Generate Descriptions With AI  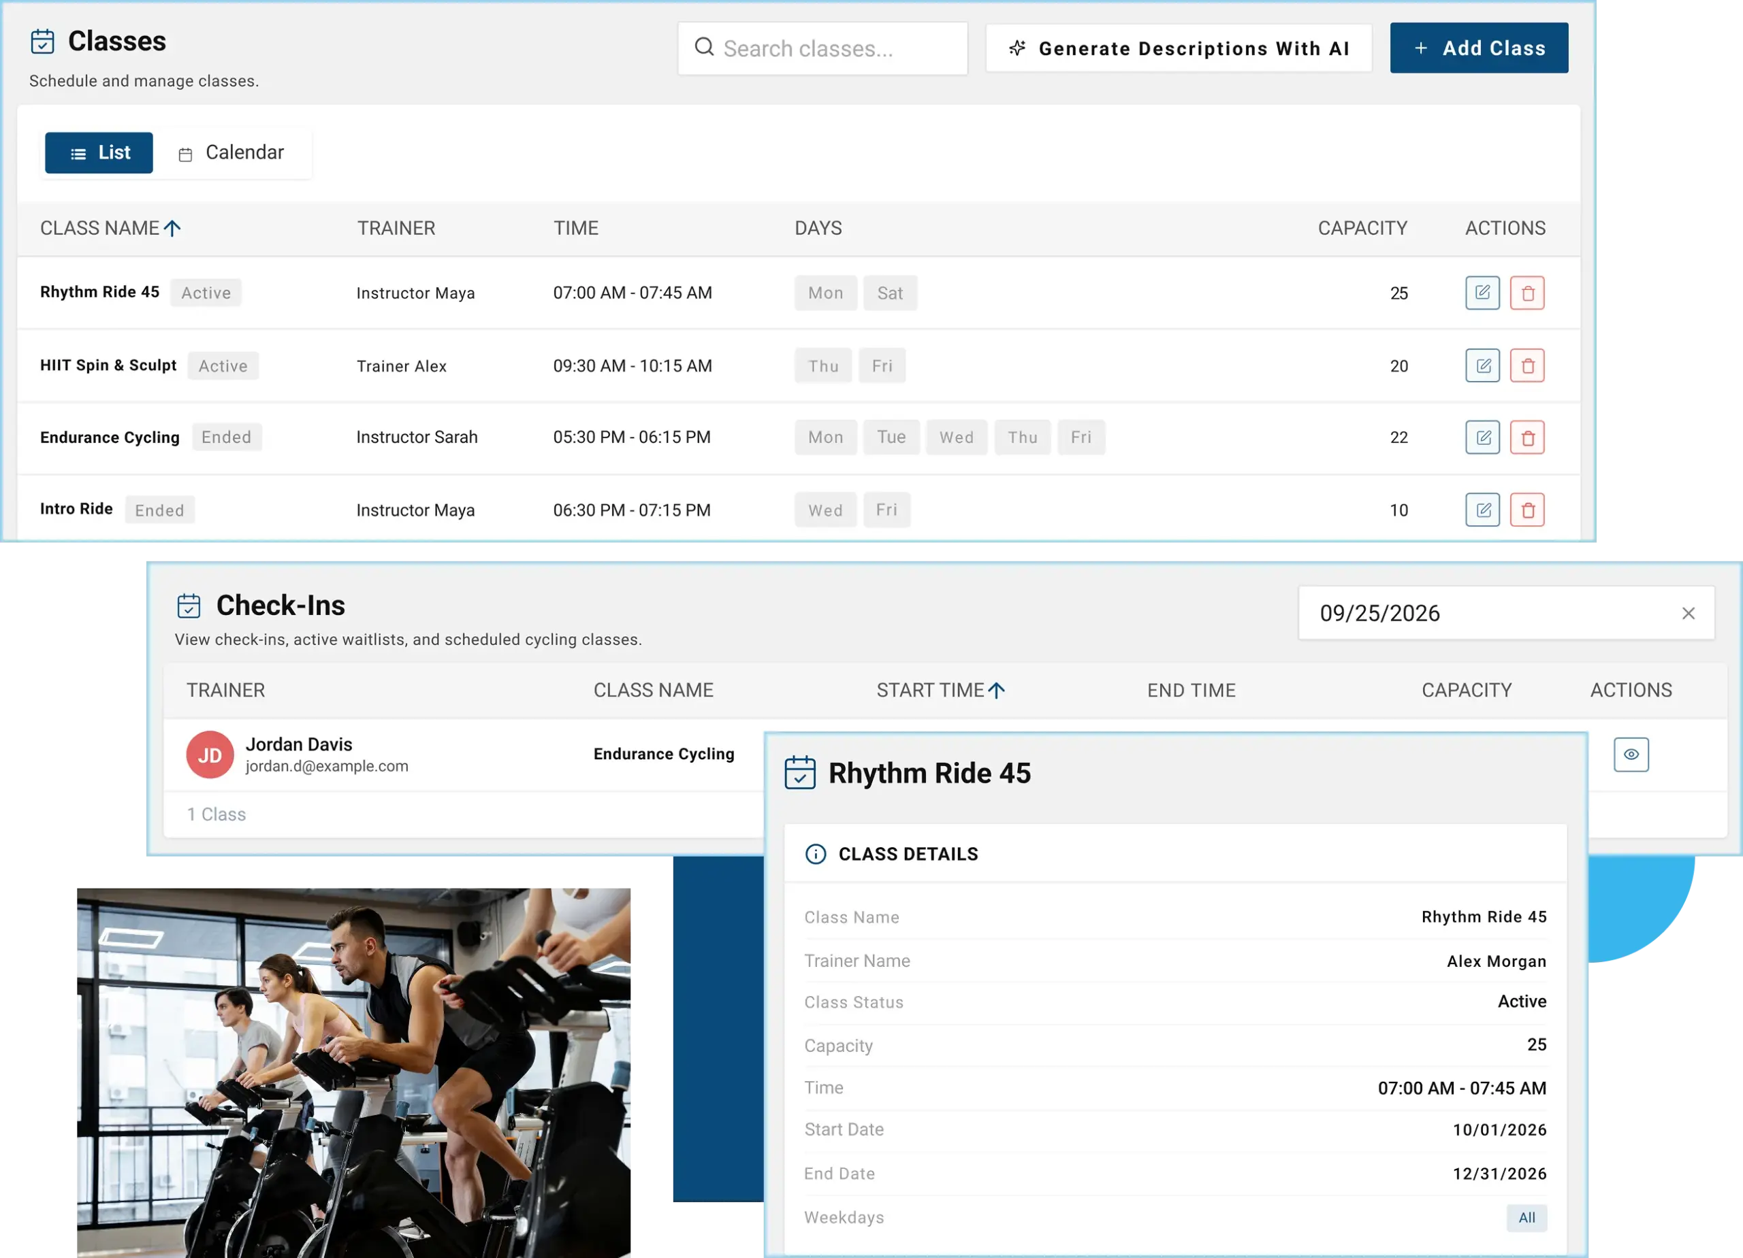[1178, 48]
